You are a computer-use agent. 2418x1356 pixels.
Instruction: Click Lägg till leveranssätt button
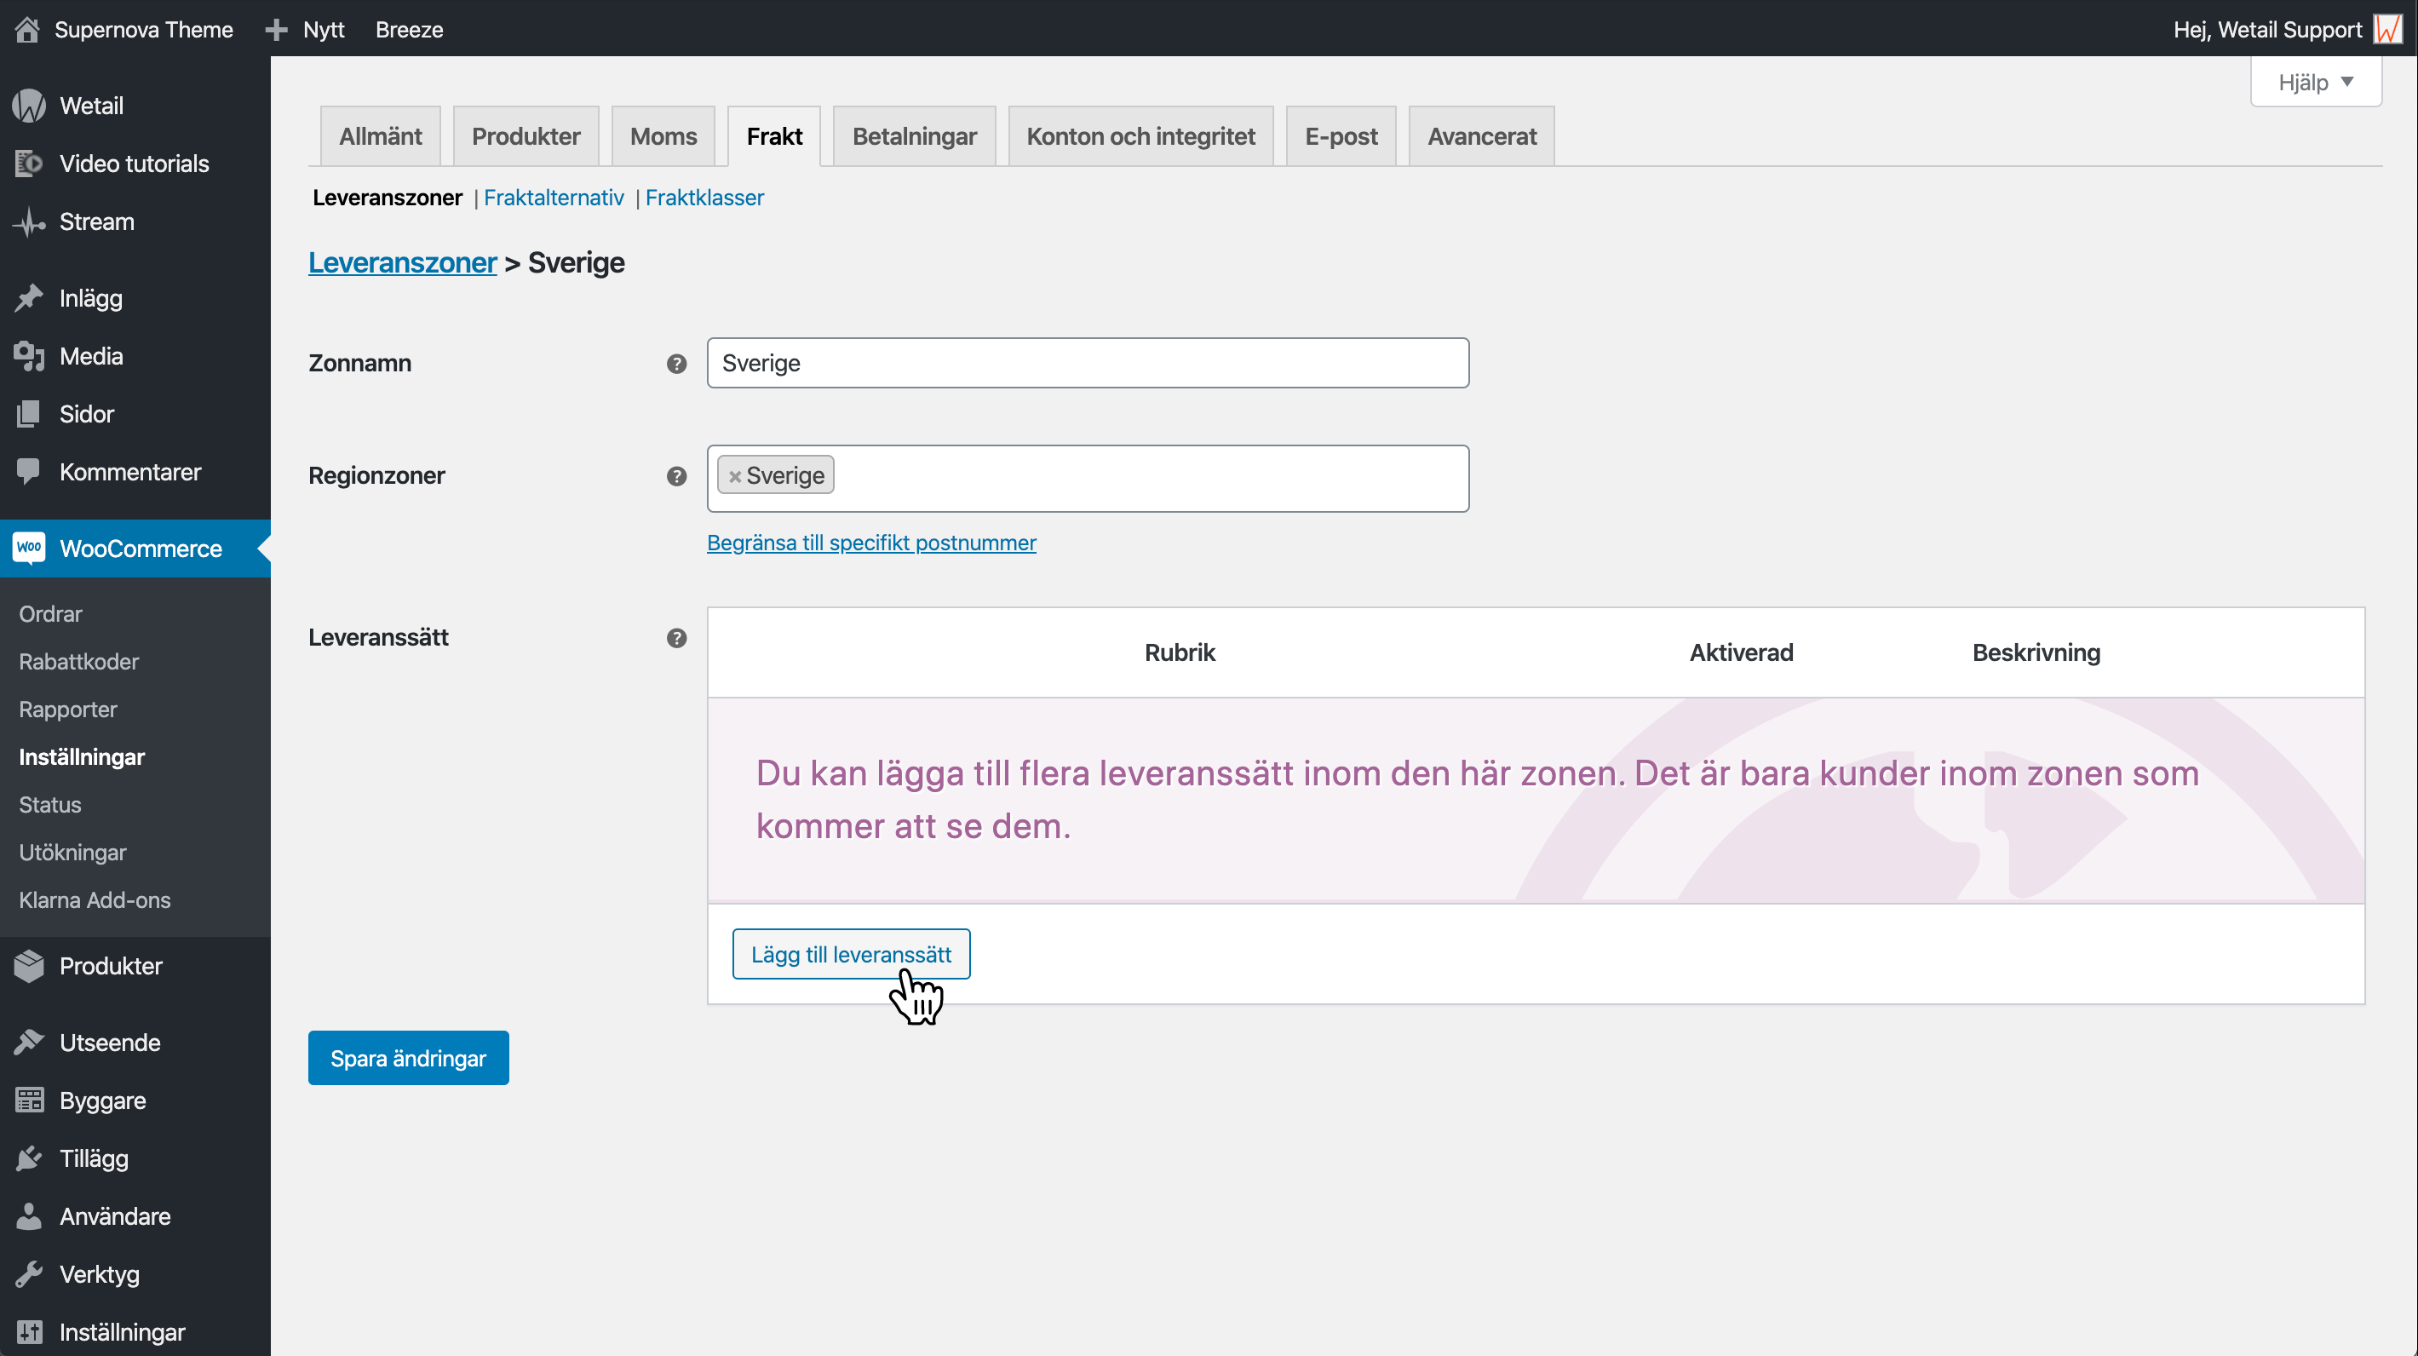pyautogui.click(x=850, y=954)
